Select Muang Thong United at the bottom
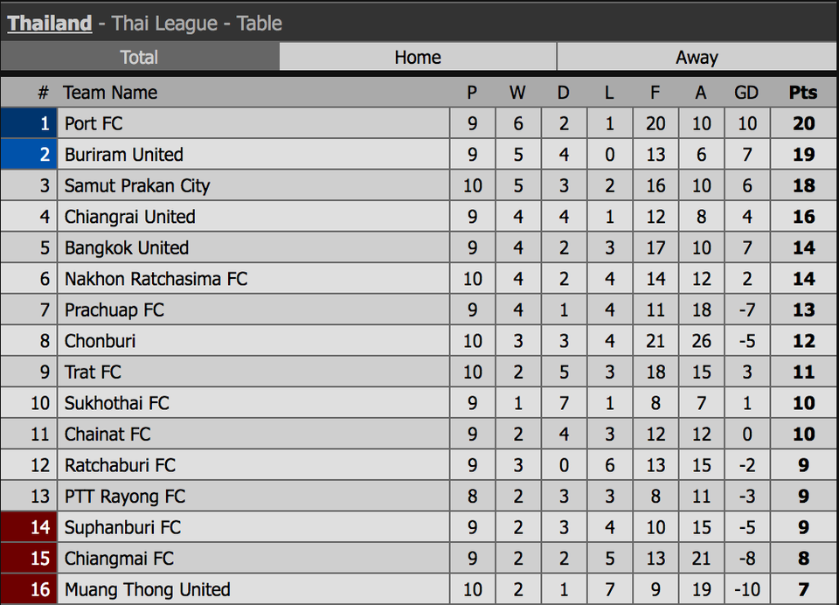Screen dimensions: 839x605 coord(147,589)
